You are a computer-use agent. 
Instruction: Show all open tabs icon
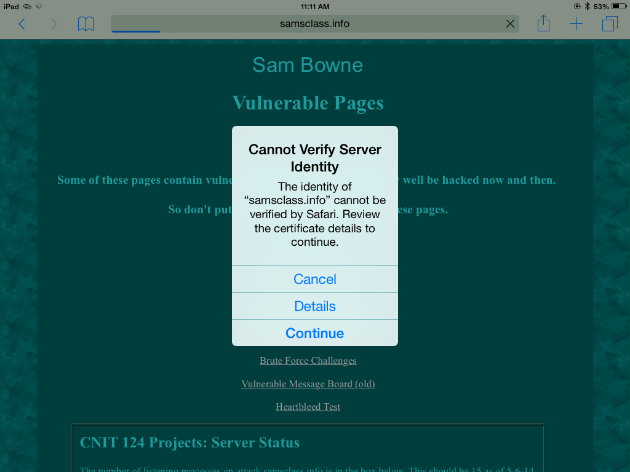click(610, 24)
